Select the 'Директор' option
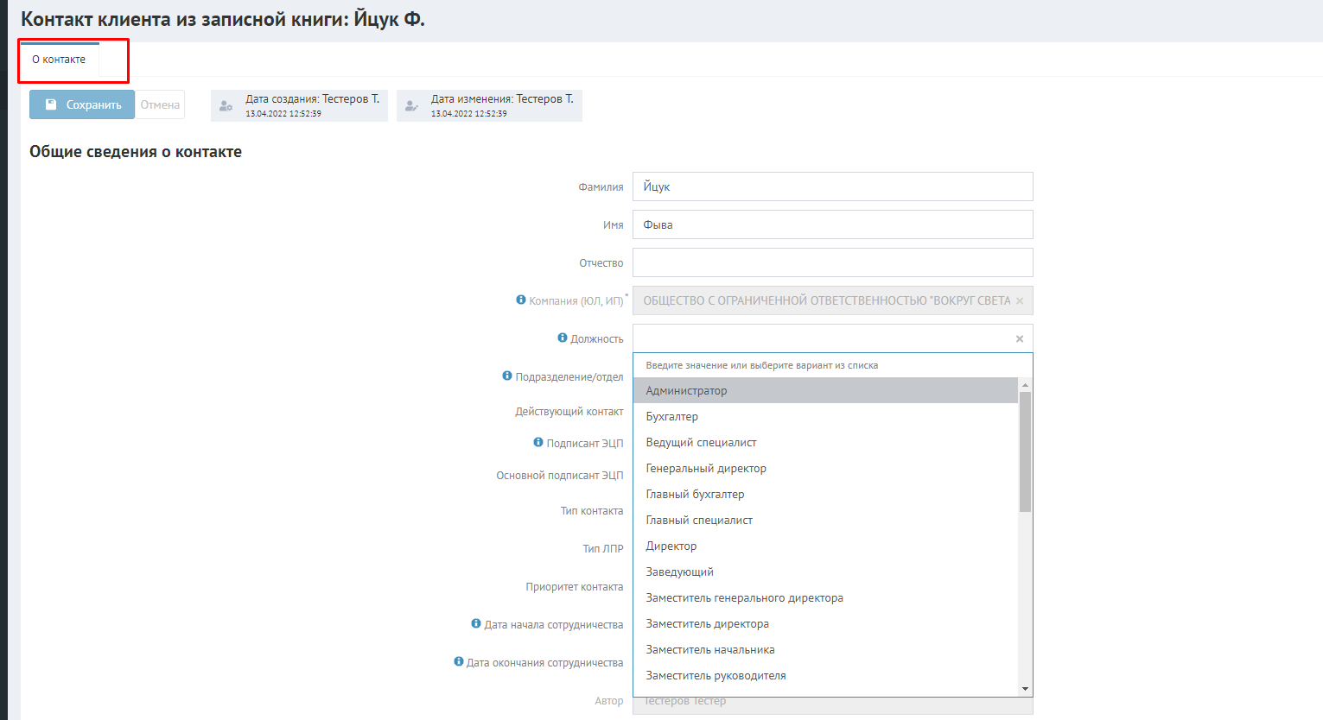 [826, 546]
